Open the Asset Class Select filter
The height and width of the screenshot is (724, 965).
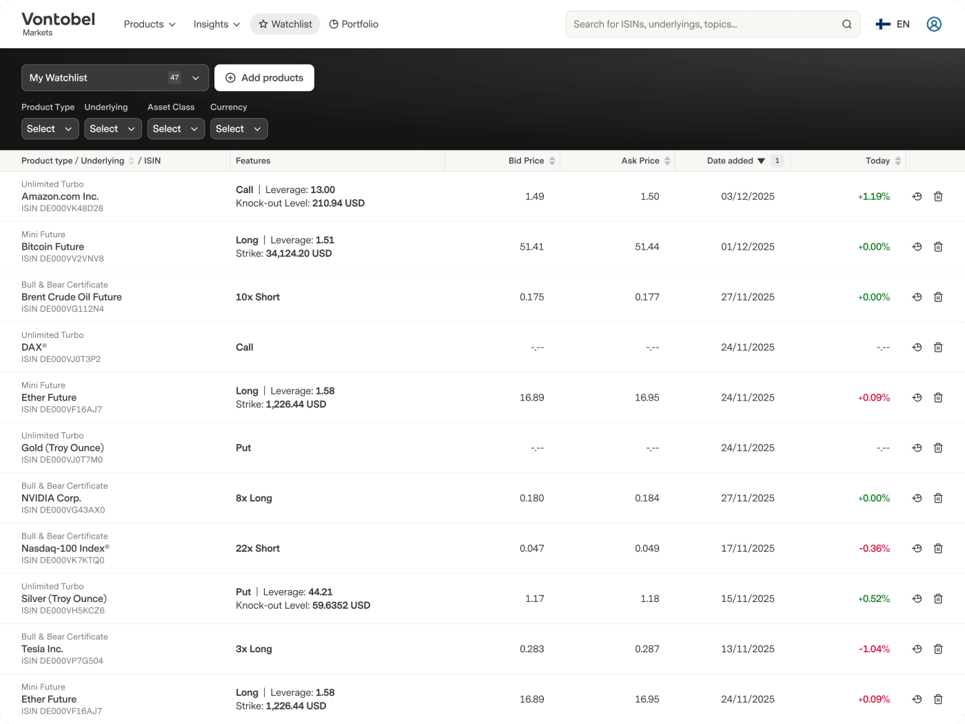(176, 129)
